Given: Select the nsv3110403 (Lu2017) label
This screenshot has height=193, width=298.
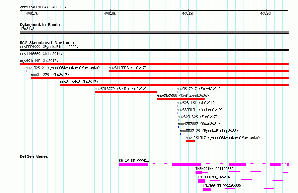Looking at the screenshot, I should point(79,82).
